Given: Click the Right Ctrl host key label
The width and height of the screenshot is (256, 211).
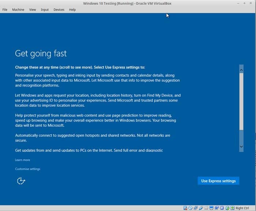Looking at the screenshot, I should 242,208.
